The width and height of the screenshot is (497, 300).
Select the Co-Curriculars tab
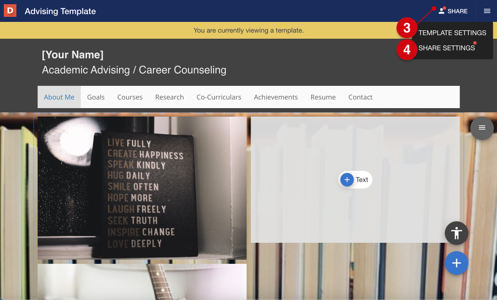(219, 97)
